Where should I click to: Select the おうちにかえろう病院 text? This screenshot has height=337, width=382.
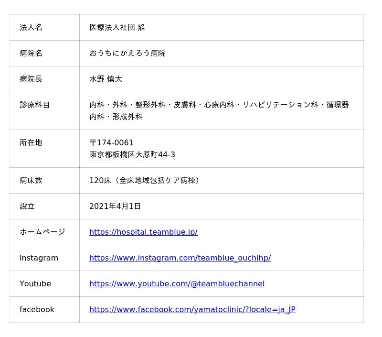click(127, 53)
